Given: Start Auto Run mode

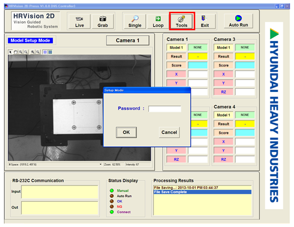Looking at the screenshot, I should [x=238, y=21].
